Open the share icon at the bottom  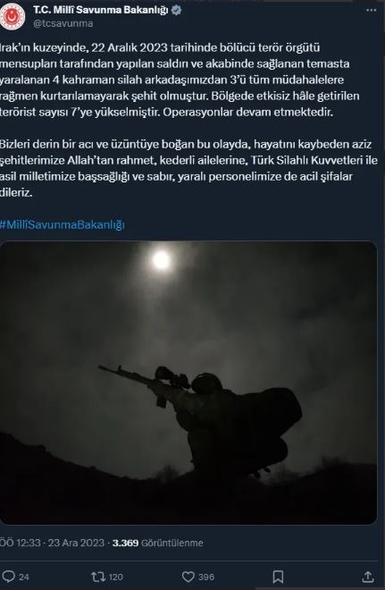368,577
